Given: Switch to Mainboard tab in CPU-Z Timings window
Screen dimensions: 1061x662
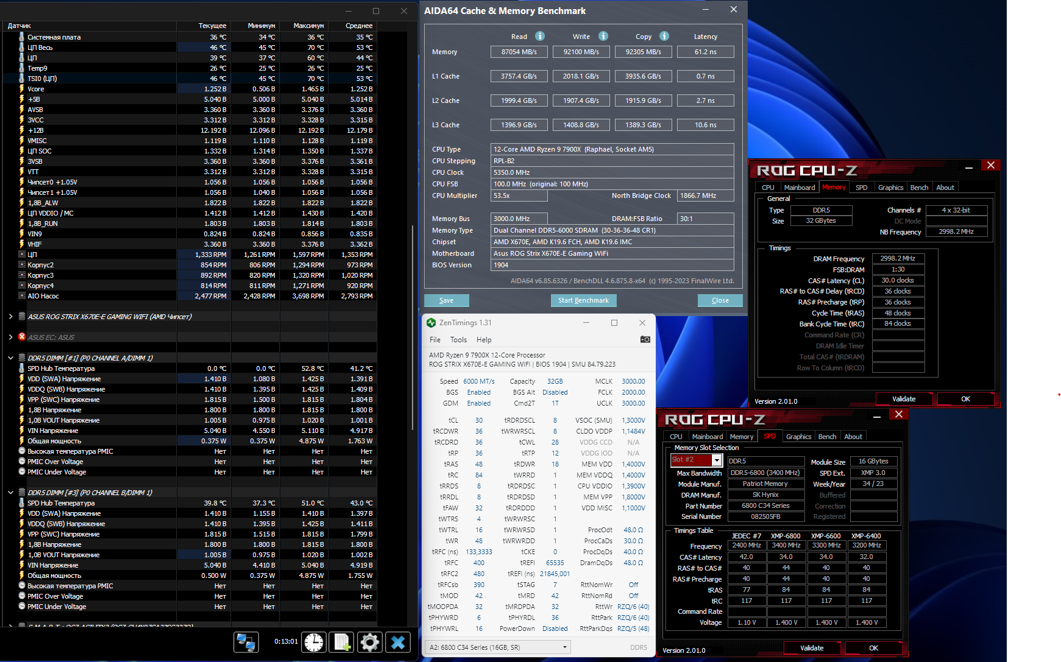Looking at the screenshot, I should pyautogui.click(x=799, y=188).
